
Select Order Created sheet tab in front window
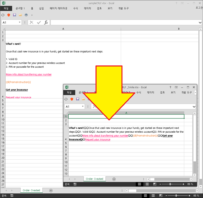94,179
